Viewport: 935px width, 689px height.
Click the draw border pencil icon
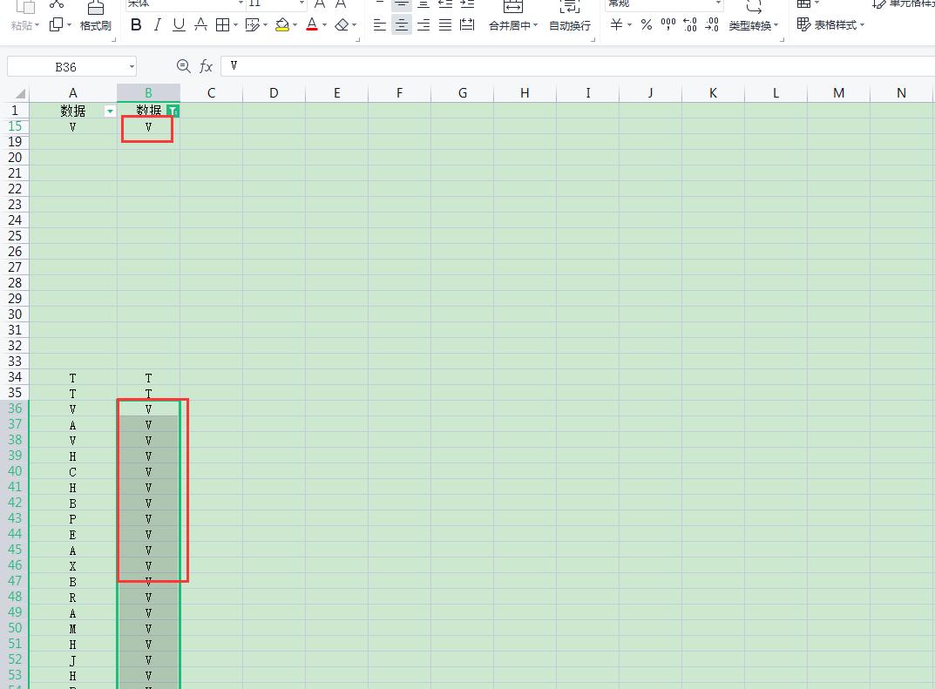click(x=252, y=25)
